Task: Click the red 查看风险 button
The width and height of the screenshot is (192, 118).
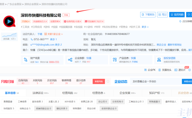Action: 99,81
